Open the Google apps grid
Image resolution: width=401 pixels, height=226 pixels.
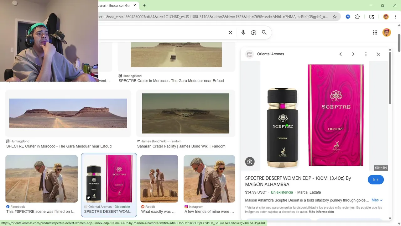(375, 32)
